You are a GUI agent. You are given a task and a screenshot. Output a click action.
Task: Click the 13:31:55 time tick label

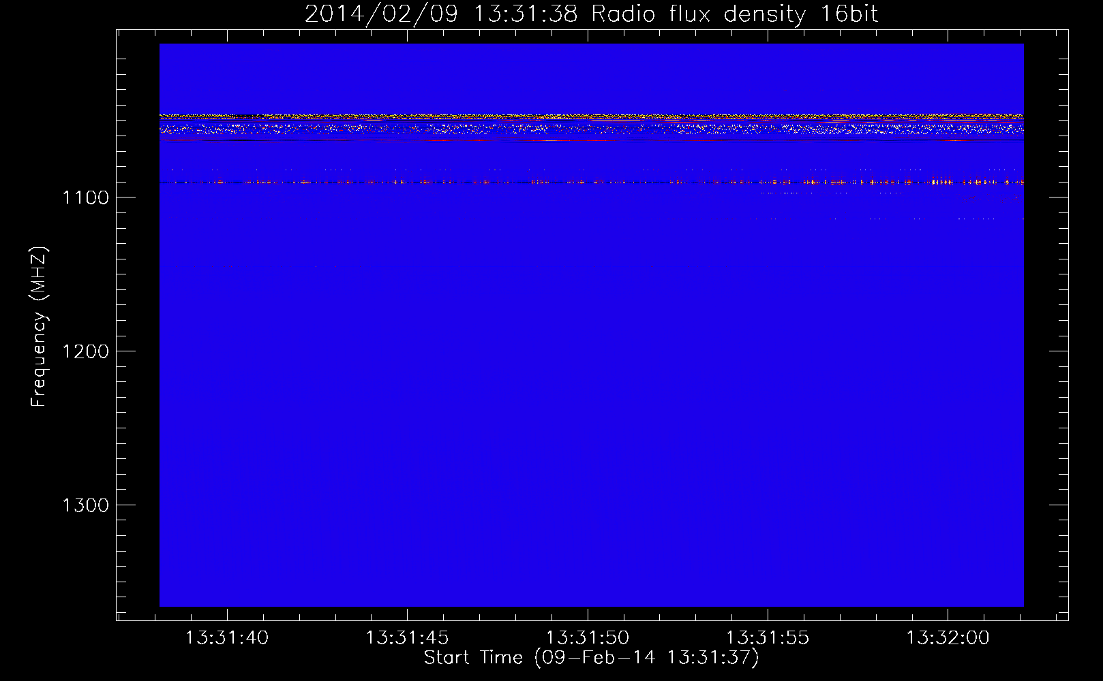click(768, 638)
